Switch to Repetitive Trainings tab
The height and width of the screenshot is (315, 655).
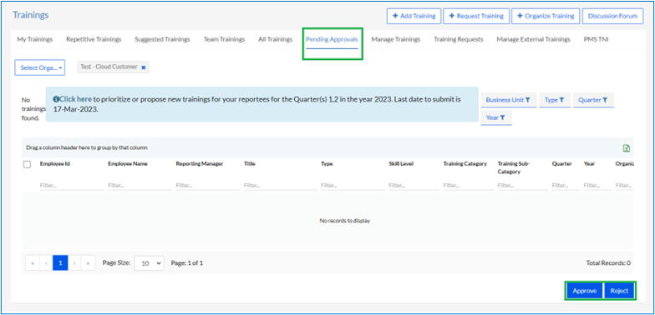[x=94, y=40]
